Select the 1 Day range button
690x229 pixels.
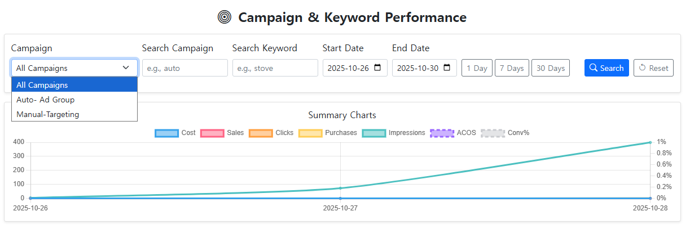point(477,68)
